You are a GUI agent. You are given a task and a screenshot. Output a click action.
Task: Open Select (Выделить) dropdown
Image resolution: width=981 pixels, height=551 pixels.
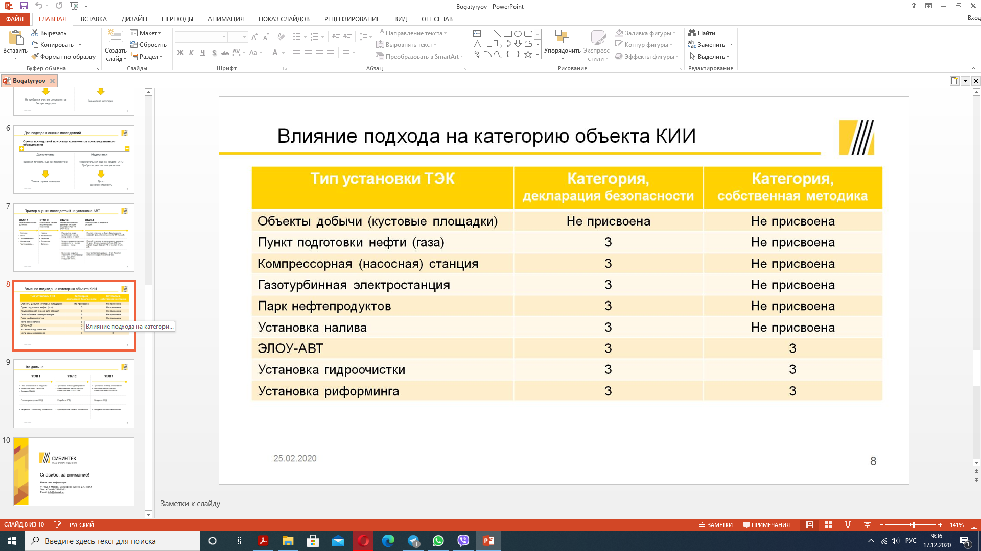coord(710,56)
